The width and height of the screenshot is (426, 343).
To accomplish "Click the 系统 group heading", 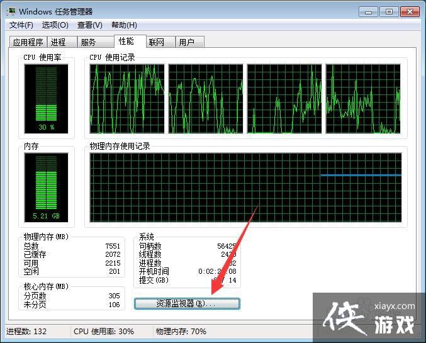I will point(146,237).
